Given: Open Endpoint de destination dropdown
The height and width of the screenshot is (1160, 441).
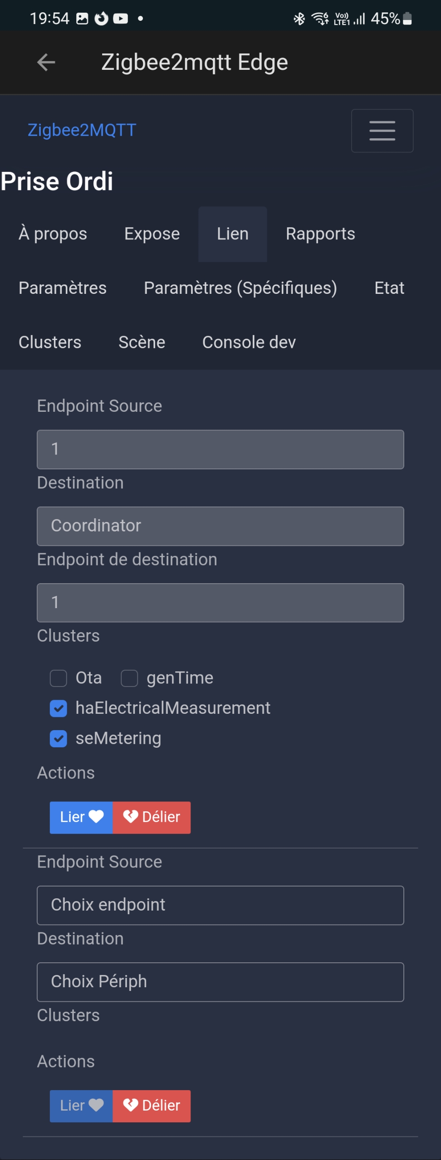Looking at the screenshot, I should coord(220,603).
